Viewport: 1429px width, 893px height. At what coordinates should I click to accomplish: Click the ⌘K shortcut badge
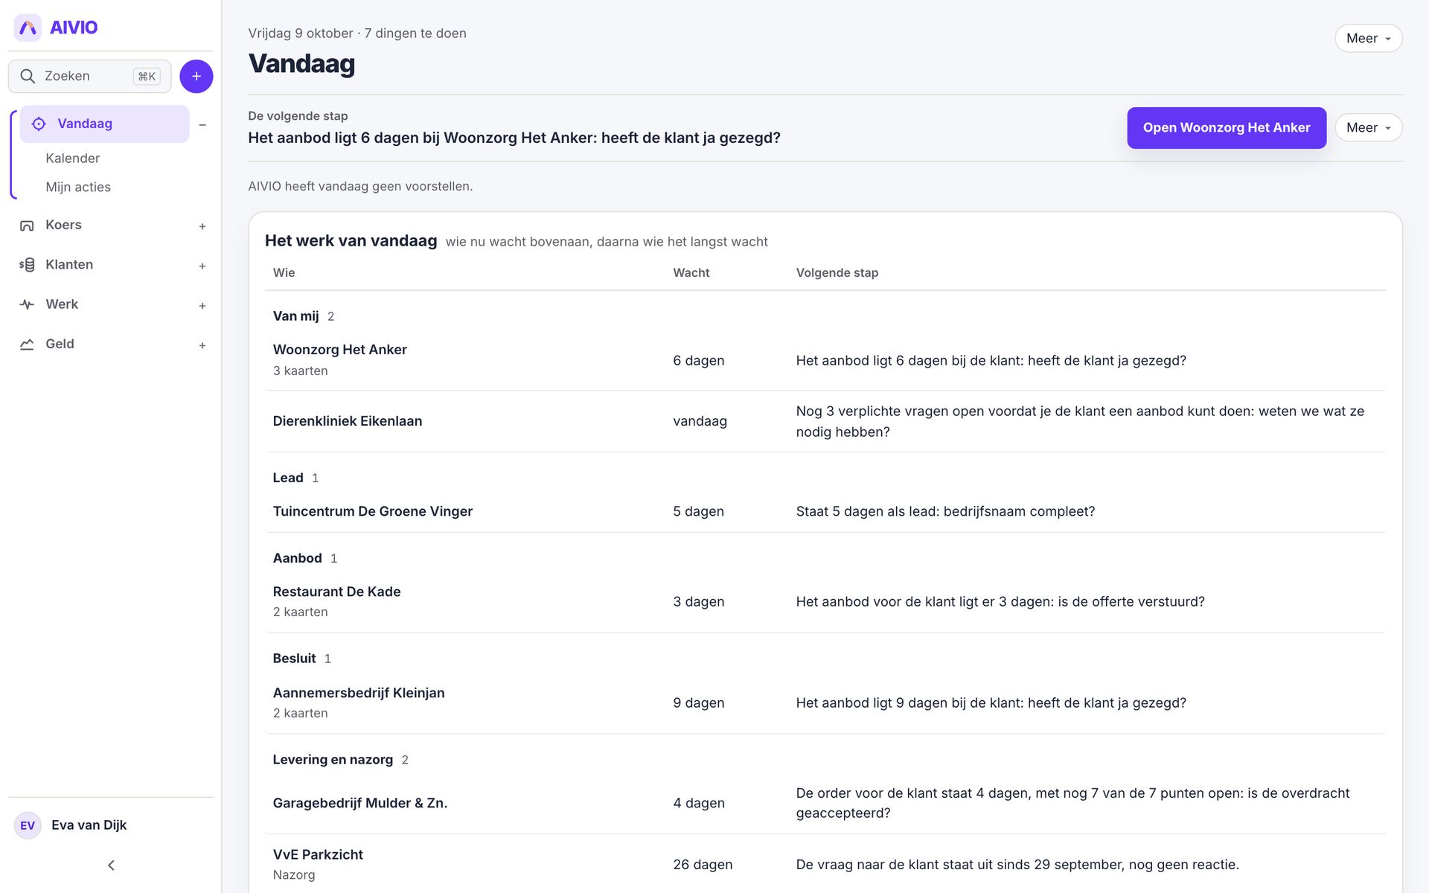(x=147, y=76)
